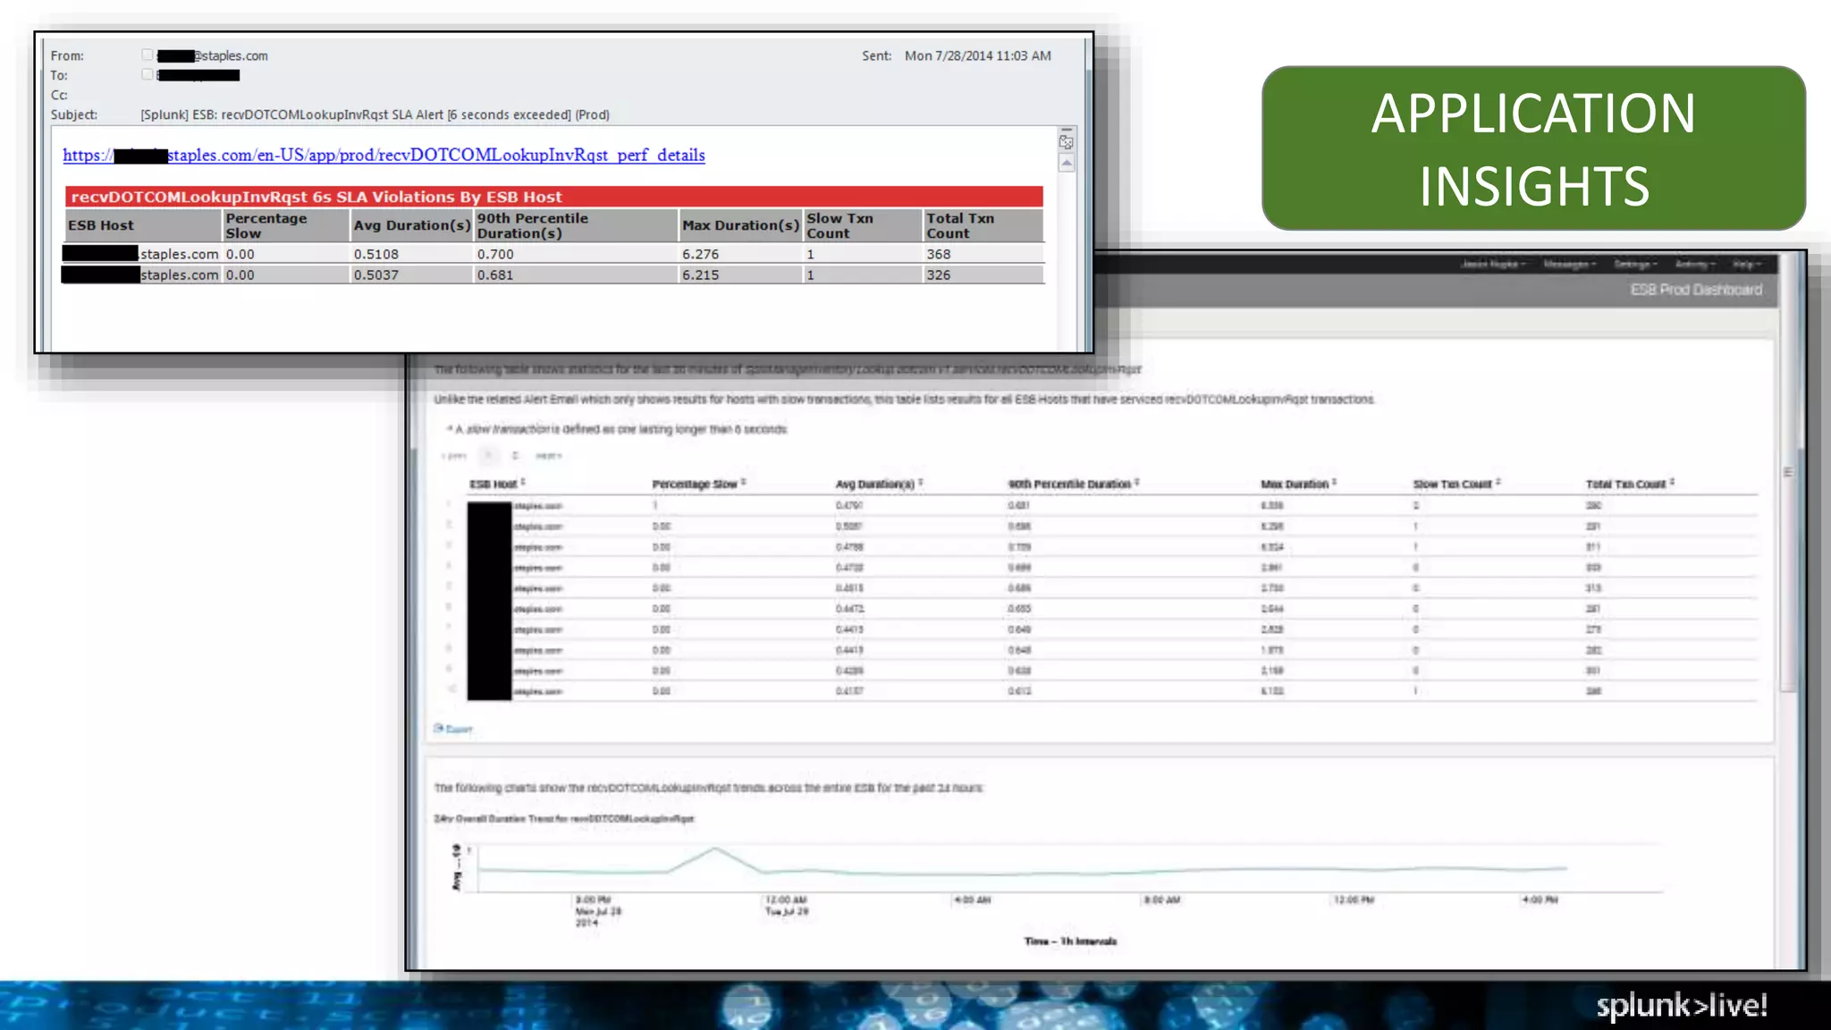This screenshot has width=1831, height=1030.
Task: Sort dashboard table by Avg Duration(s)
Action: (879, 484)
